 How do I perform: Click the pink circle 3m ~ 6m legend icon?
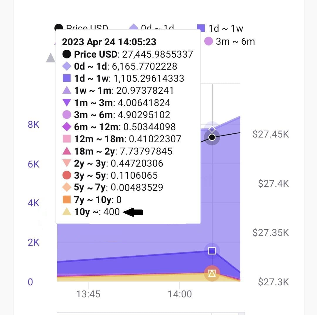click(x=208, y=41)
